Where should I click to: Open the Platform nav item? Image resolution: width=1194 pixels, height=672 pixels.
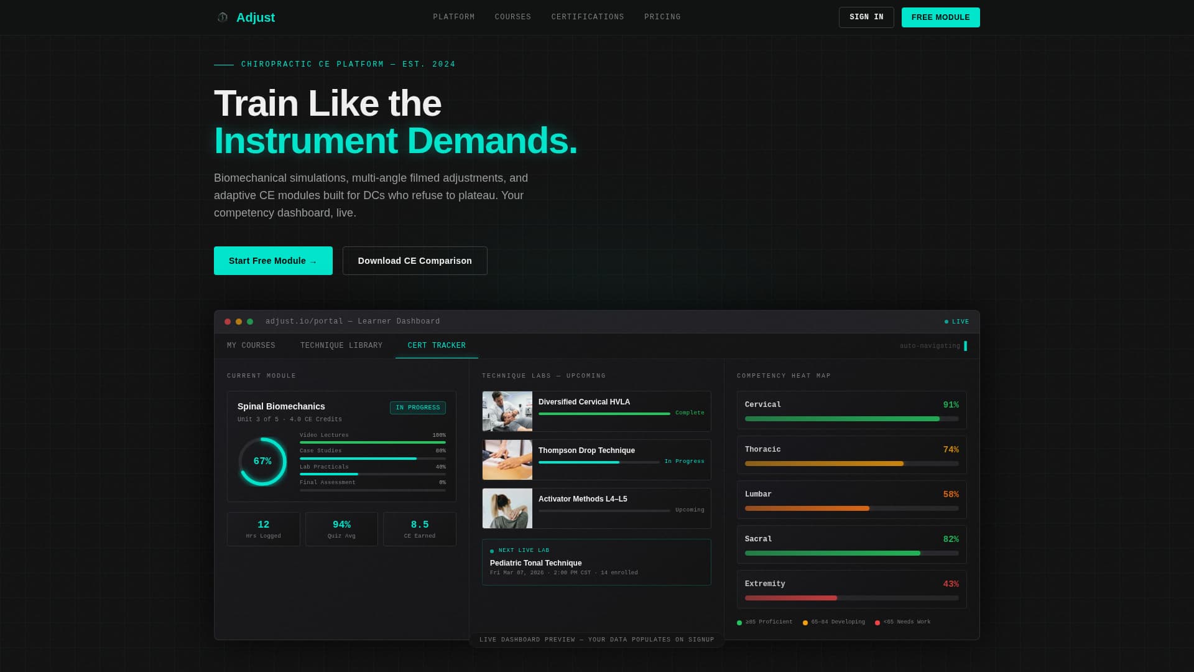tap(454, 17)
